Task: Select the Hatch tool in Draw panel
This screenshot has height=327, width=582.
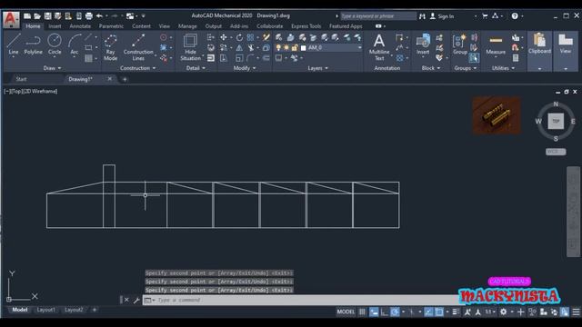Action: [88, 58]
